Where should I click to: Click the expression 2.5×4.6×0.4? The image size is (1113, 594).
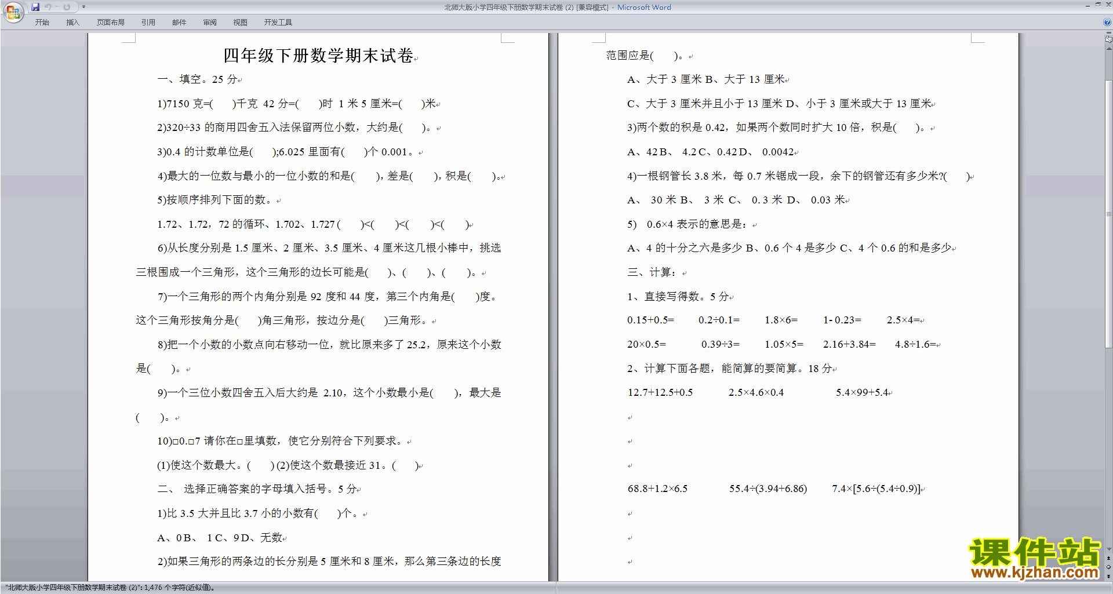(756, 393)
